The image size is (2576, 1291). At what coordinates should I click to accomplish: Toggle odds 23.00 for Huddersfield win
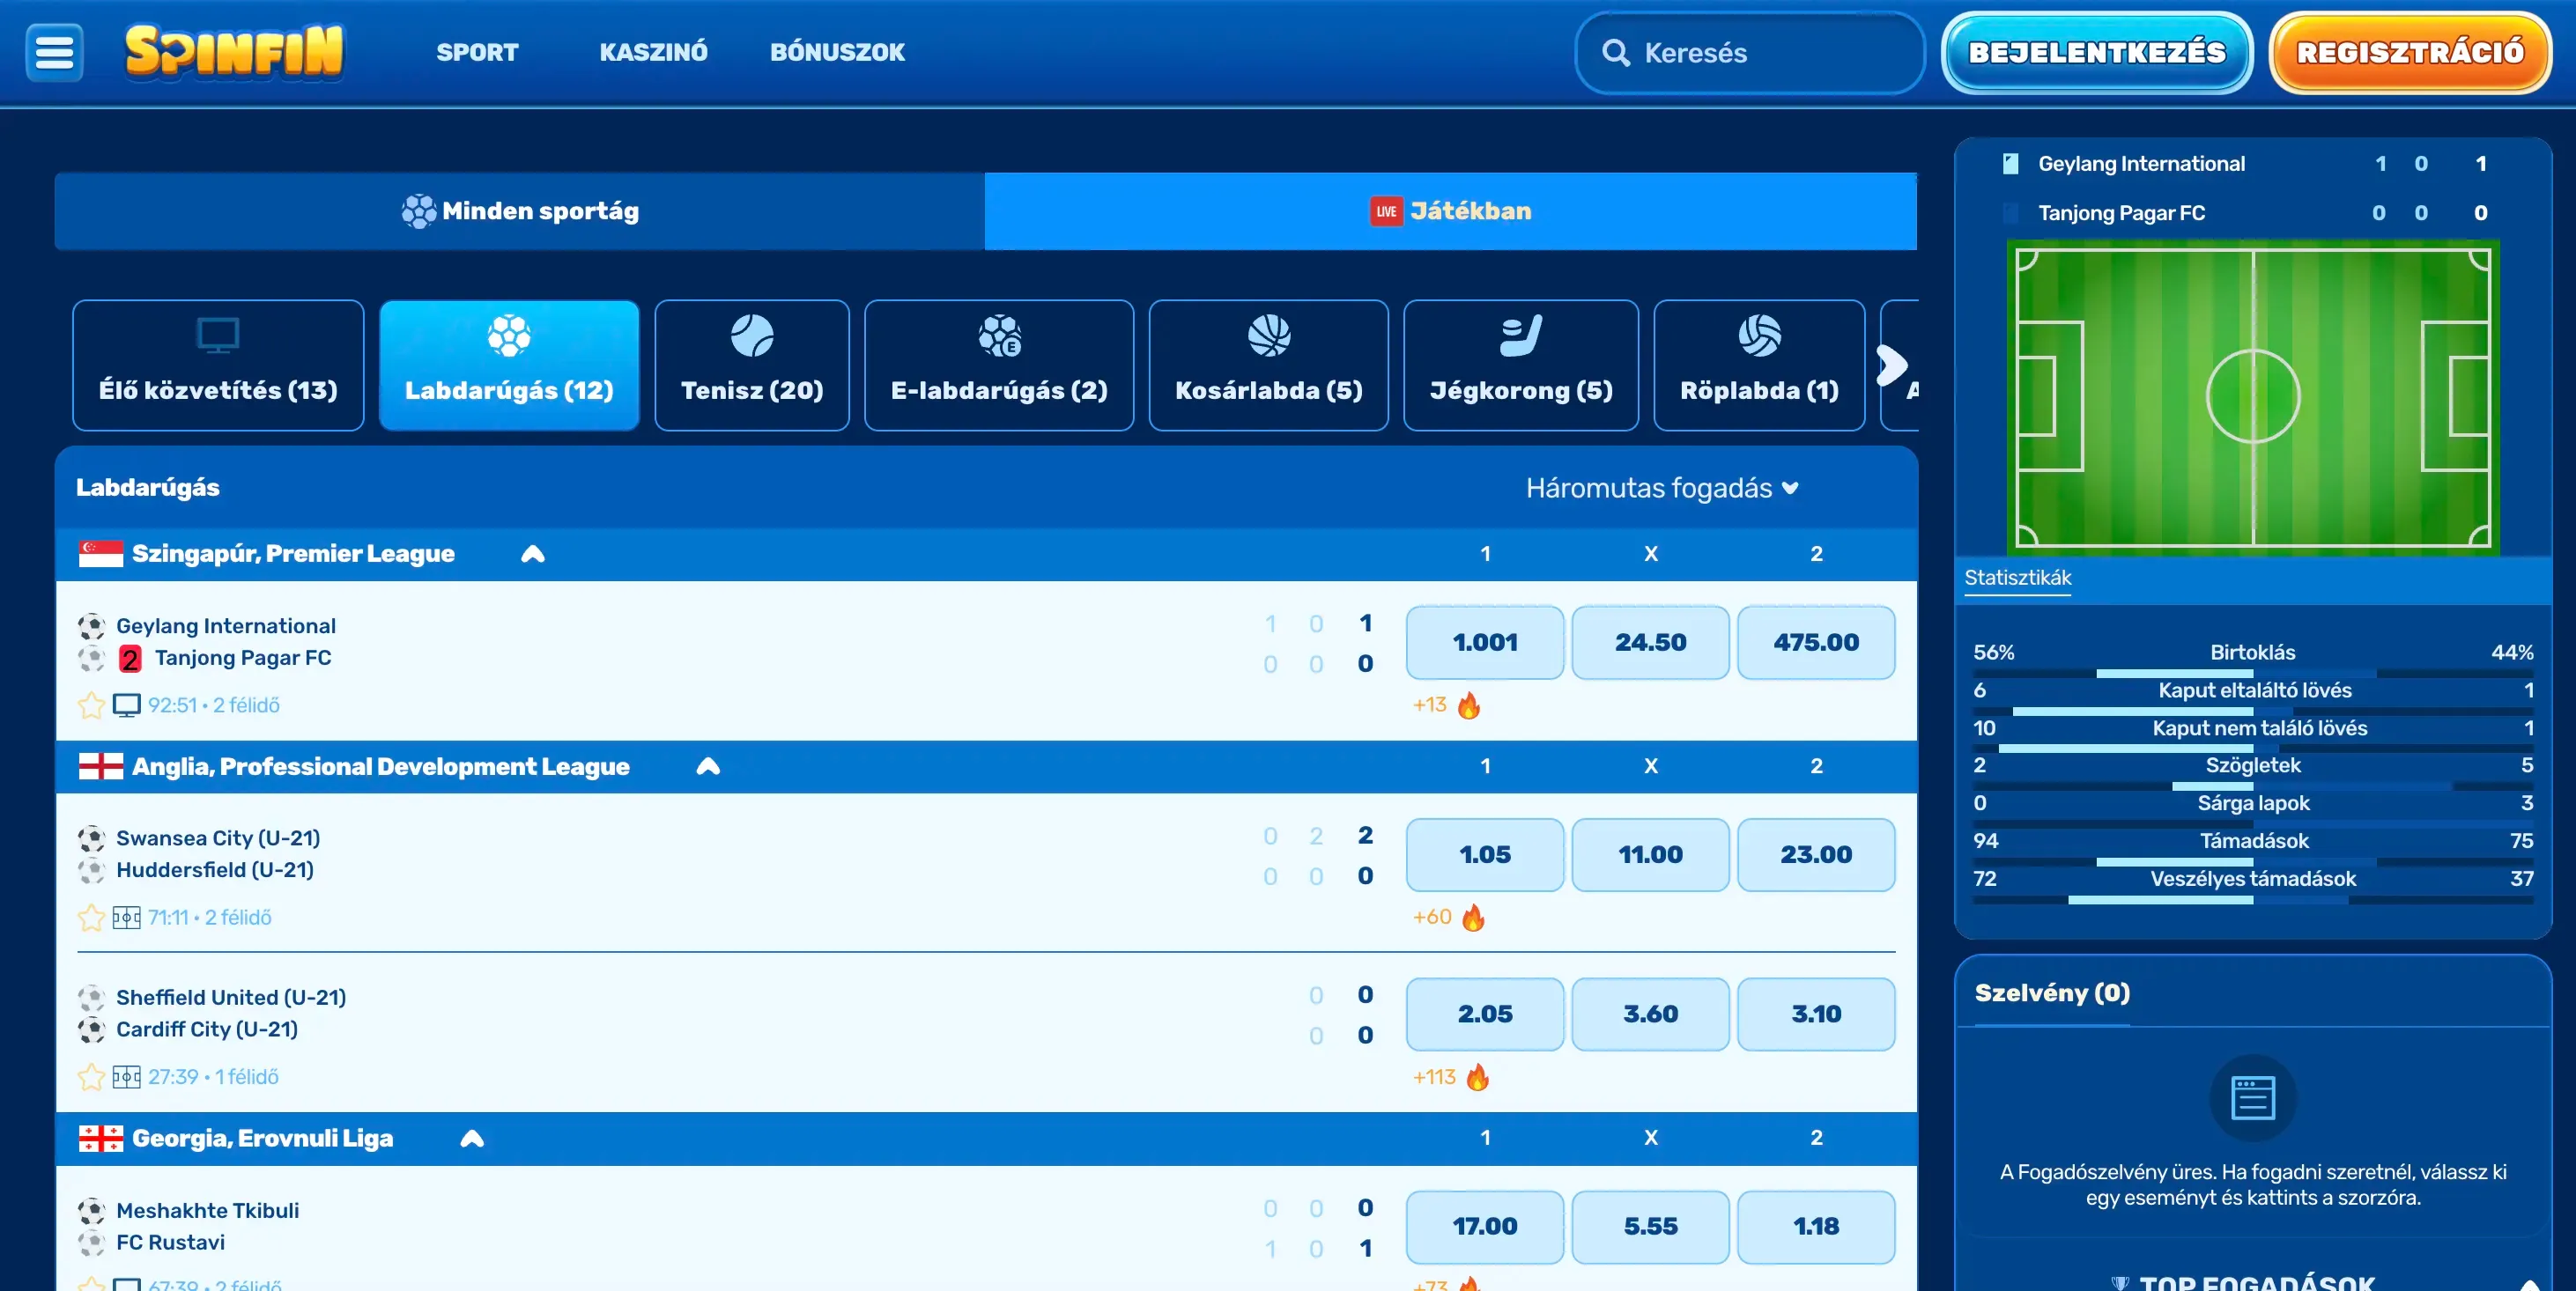point(1816,854)
